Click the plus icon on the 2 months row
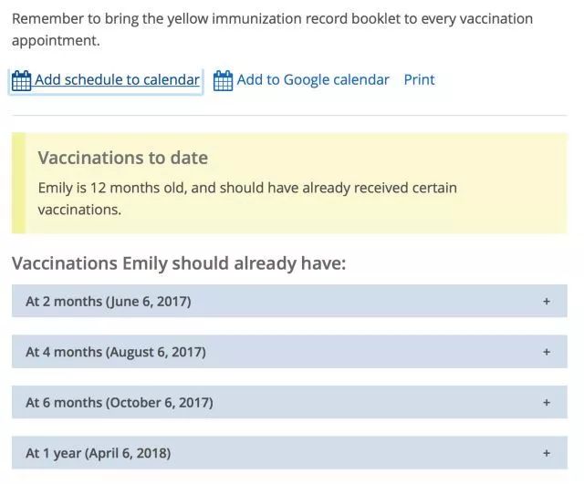 click(547, 301)
